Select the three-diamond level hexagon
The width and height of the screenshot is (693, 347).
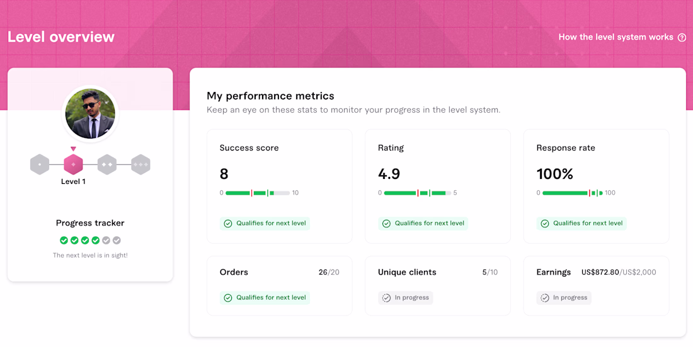pos(140,164)
